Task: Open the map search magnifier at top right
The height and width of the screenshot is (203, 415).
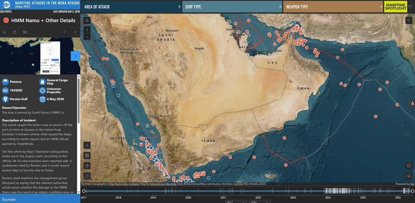Action: click(x=409, y=20)
